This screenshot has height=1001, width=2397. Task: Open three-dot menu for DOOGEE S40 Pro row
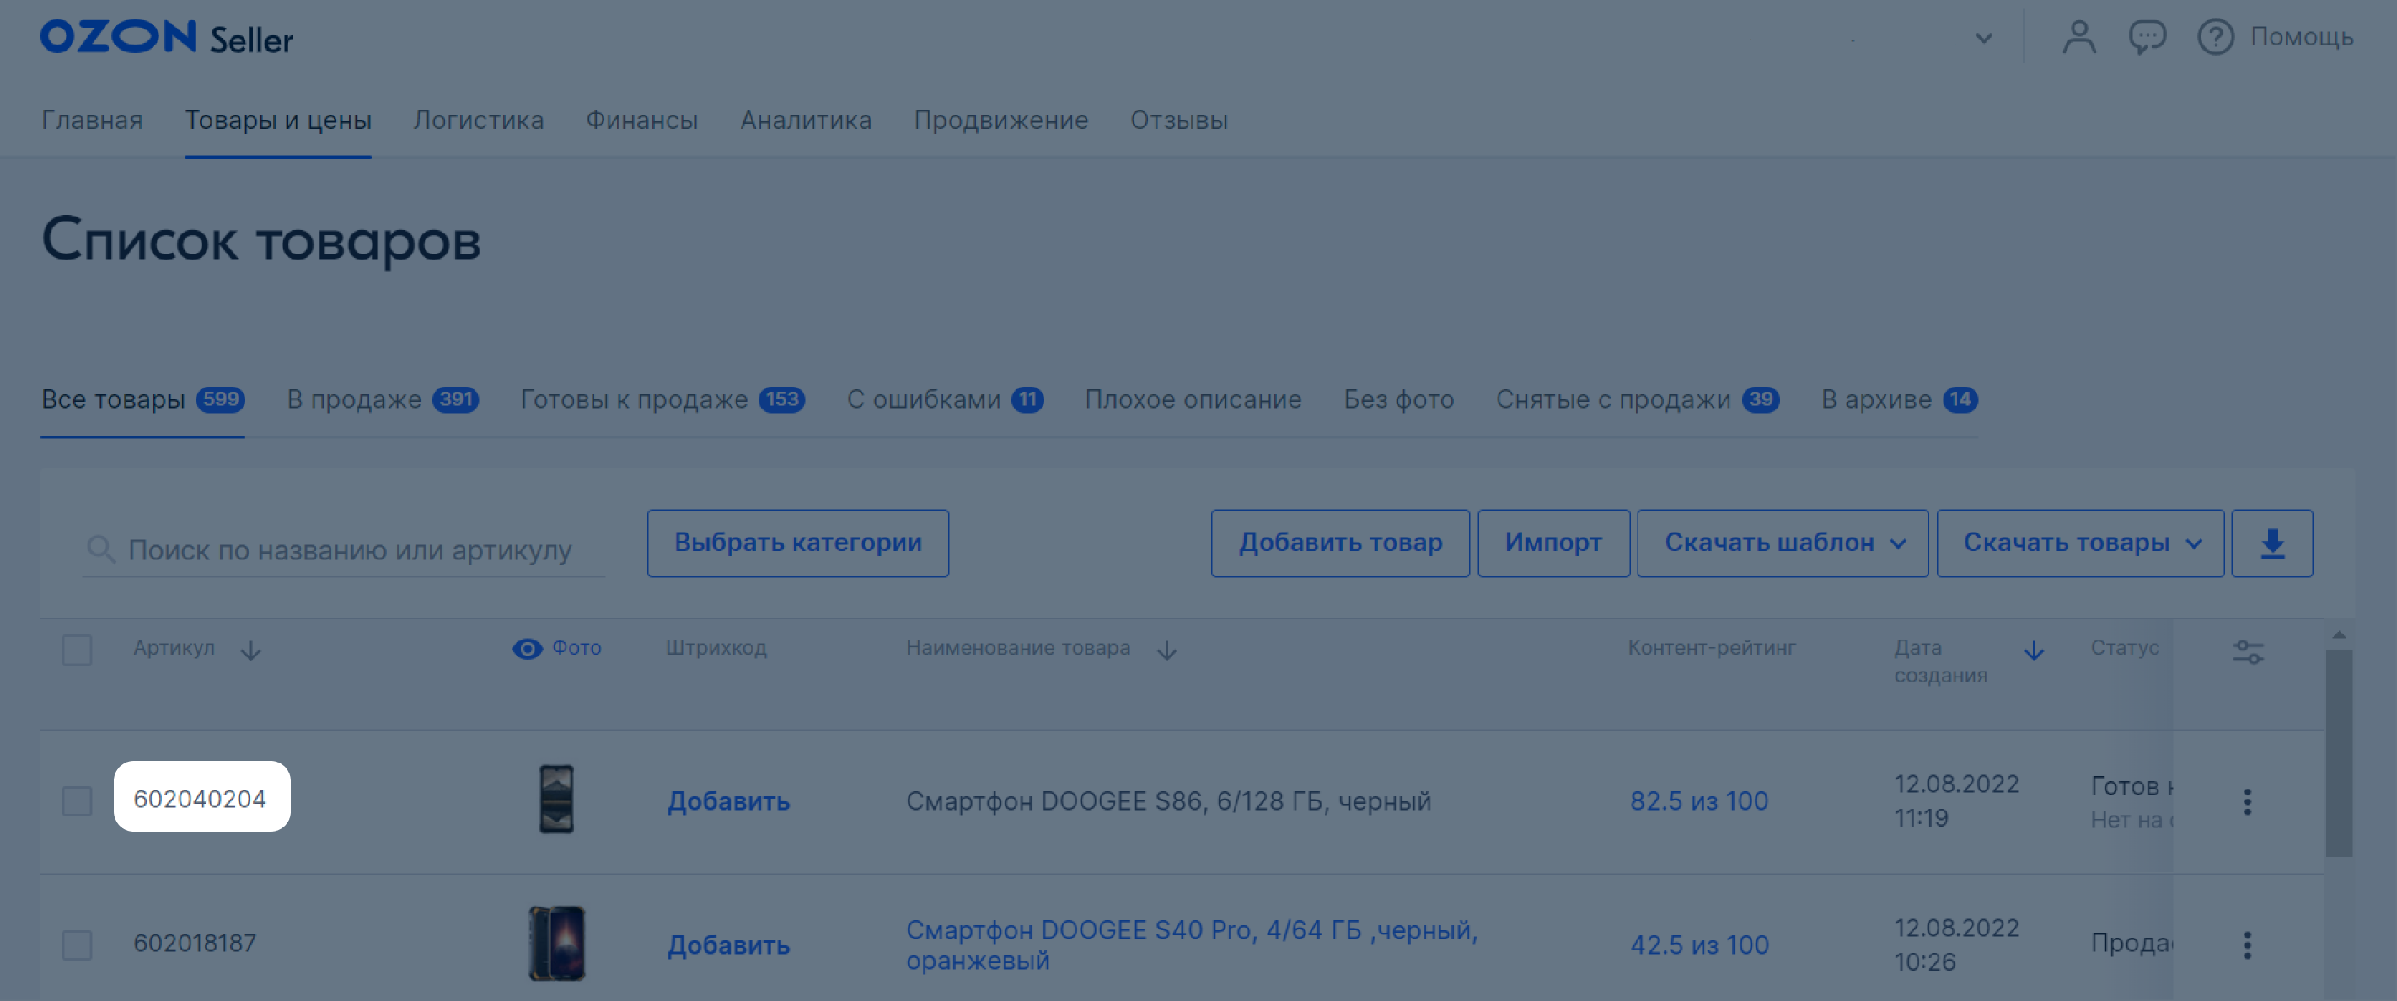coord(2247,945)
